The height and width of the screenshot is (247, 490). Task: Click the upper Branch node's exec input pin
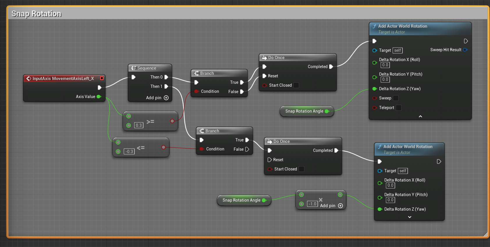tap(196, 82)
